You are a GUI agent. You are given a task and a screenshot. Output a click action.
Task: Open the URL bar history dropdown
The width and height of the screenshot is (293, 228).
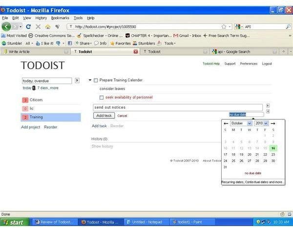click(x=230, y=26)
